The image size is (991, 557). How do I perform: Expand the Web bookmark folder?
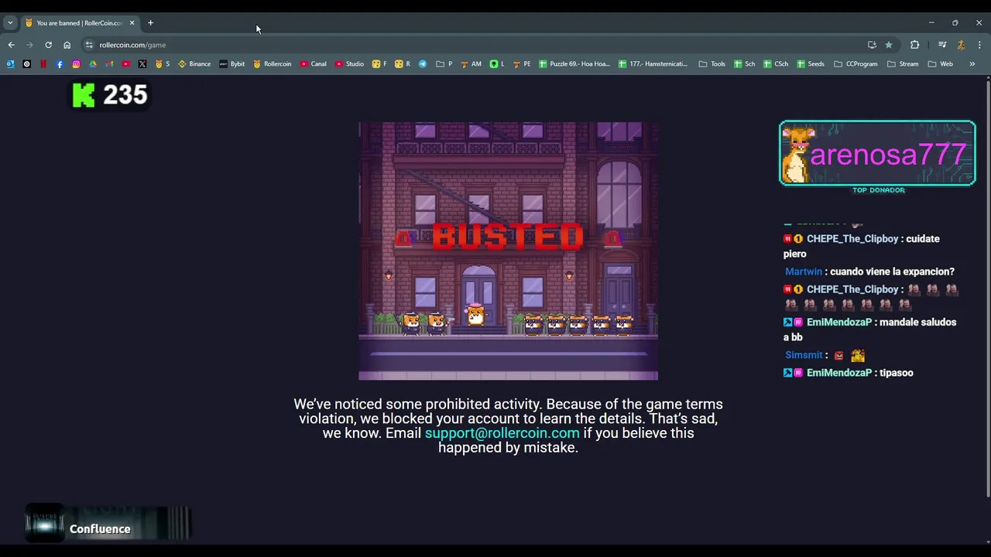click(941, 64)
